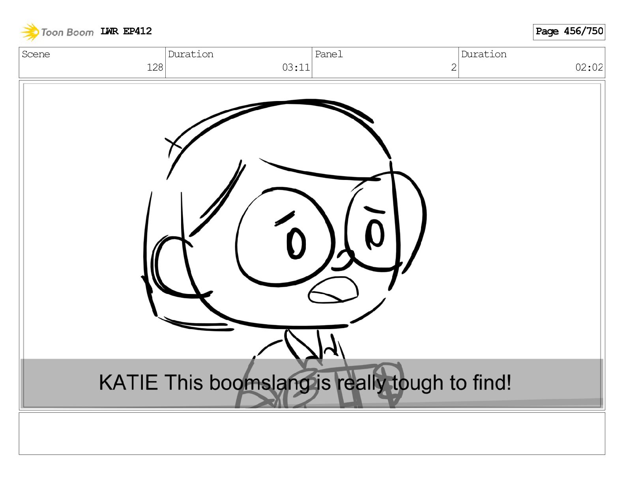Select the 'LWR EP412' project title text
Screen dimensions: 625x483
tap(126, 31)
